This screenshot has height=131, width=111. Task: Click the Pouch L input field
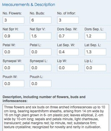(40, 84)
